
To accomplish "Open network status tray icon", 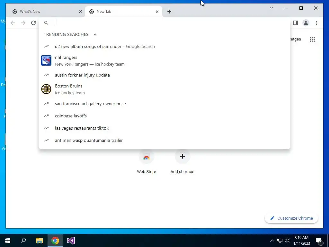I will pos(280,241).
